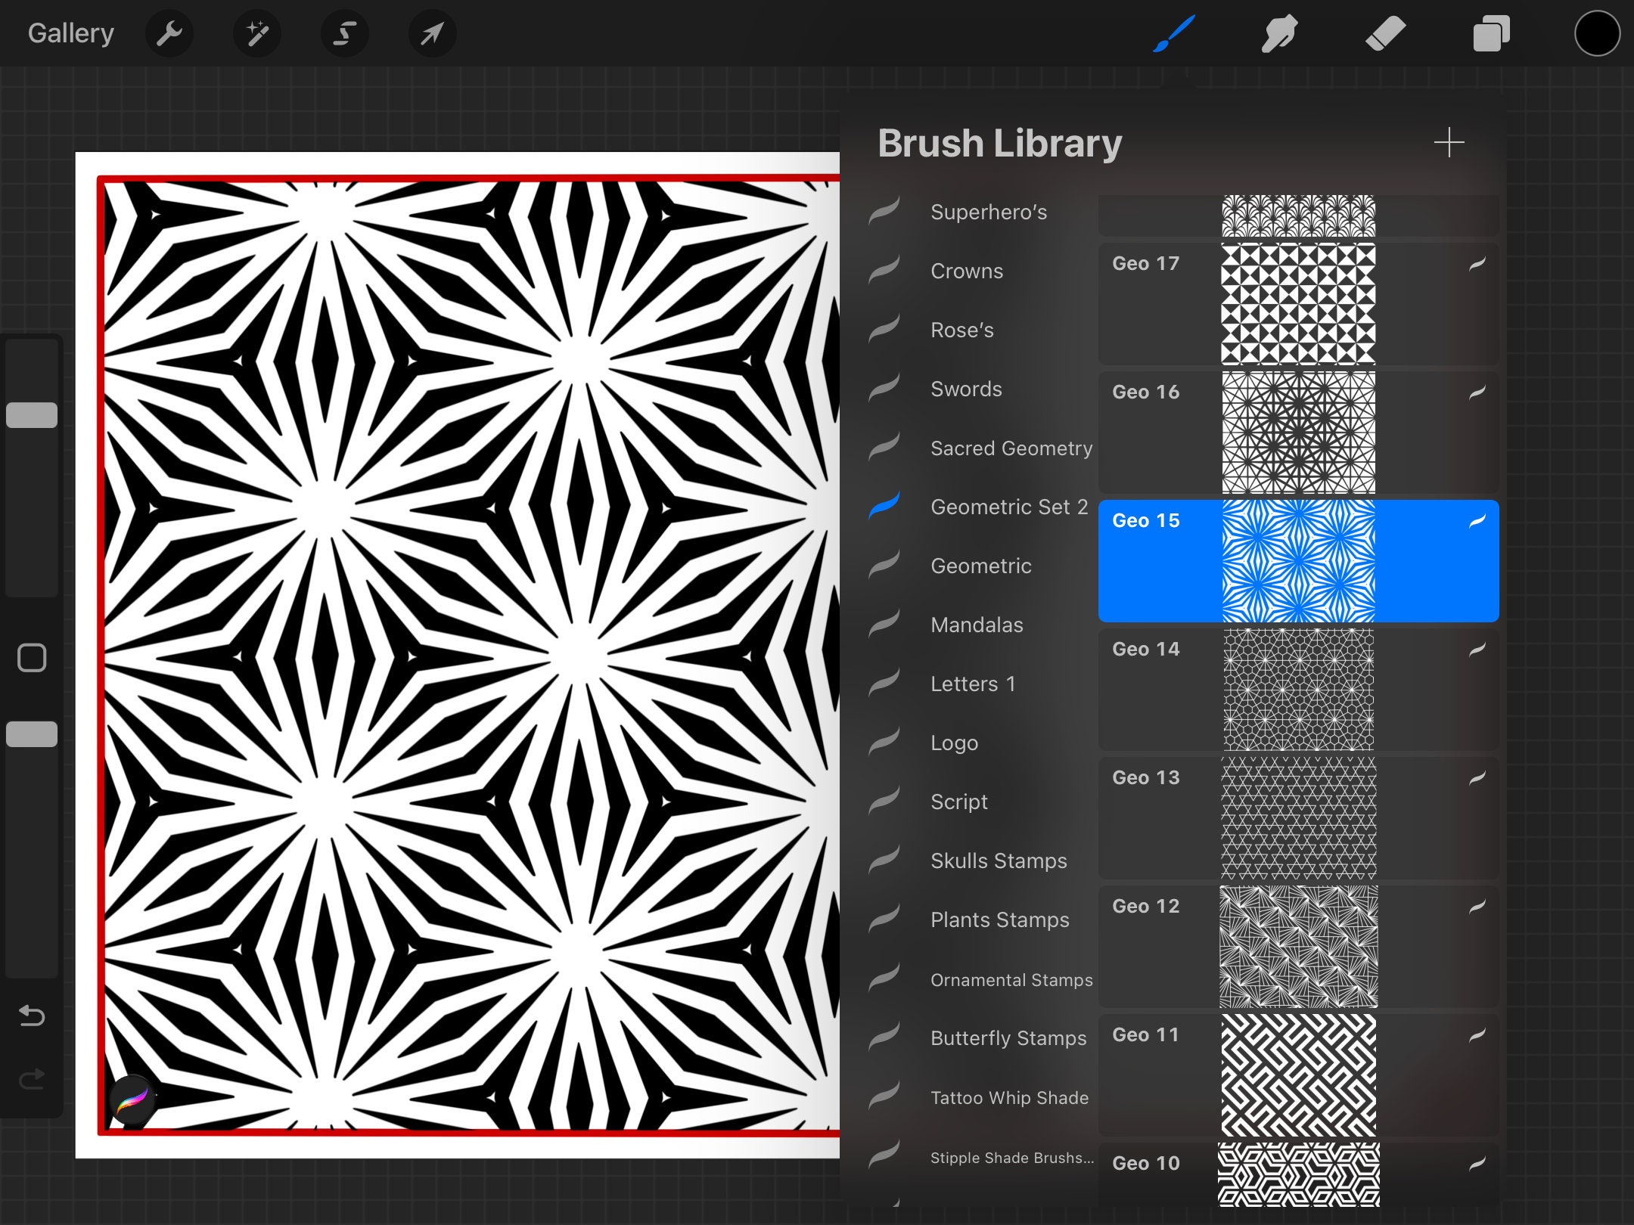Select the Smudge finger tool
The height and width of the screenshot is (1225, 1634).
[x=1279, y=33]
